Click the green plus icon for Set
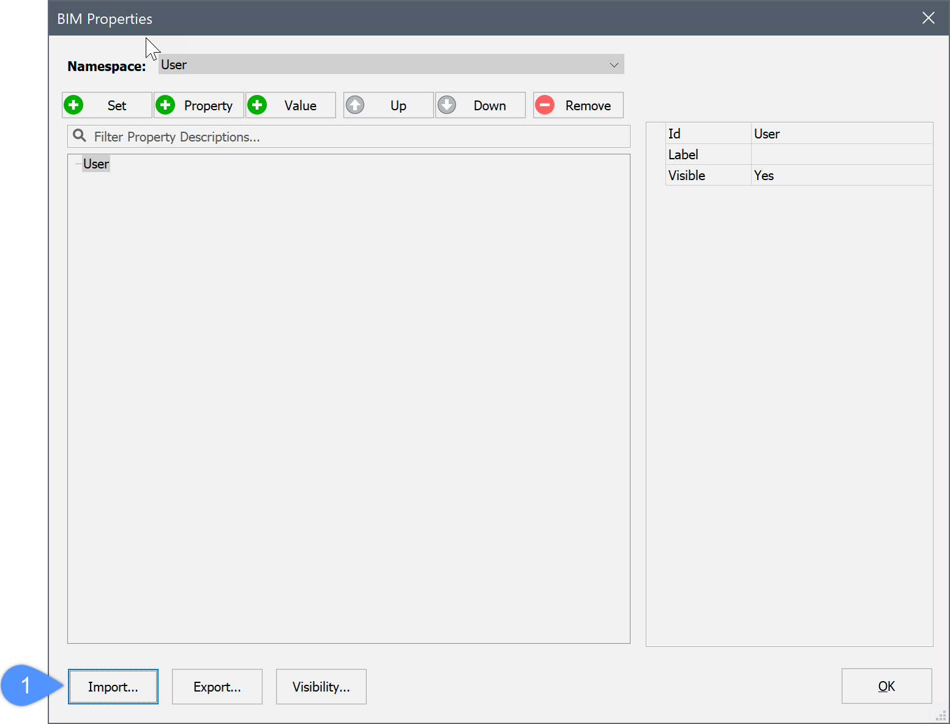 (74, 105)
